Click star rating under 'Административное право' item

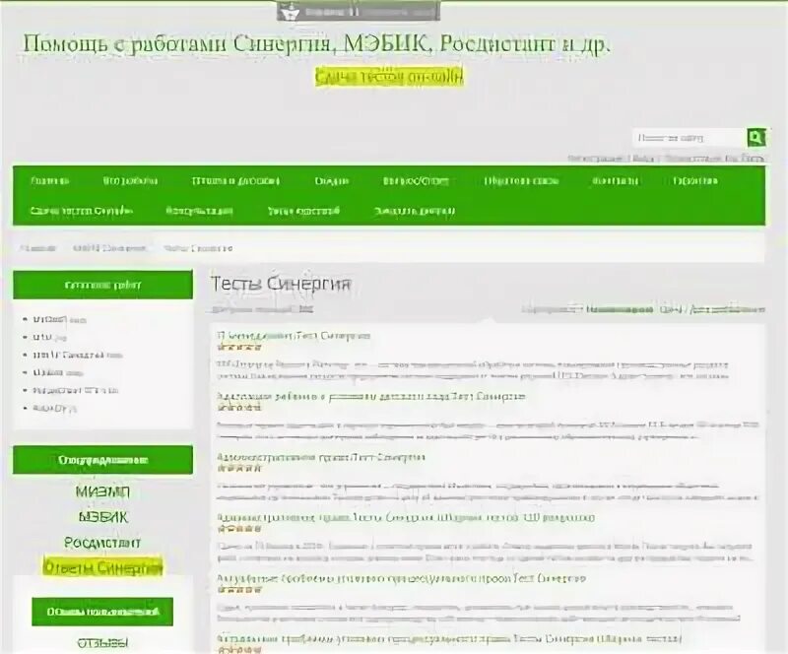239,468
